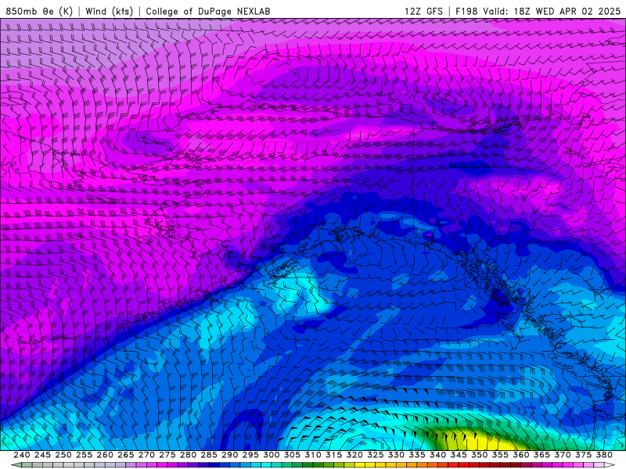626x469 pixels.
Task: Click the 325 color bar number
Action: coord(376,455)
